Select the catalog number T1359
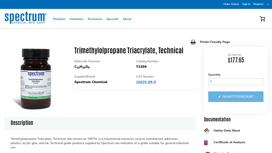 [x=141, y=67]
